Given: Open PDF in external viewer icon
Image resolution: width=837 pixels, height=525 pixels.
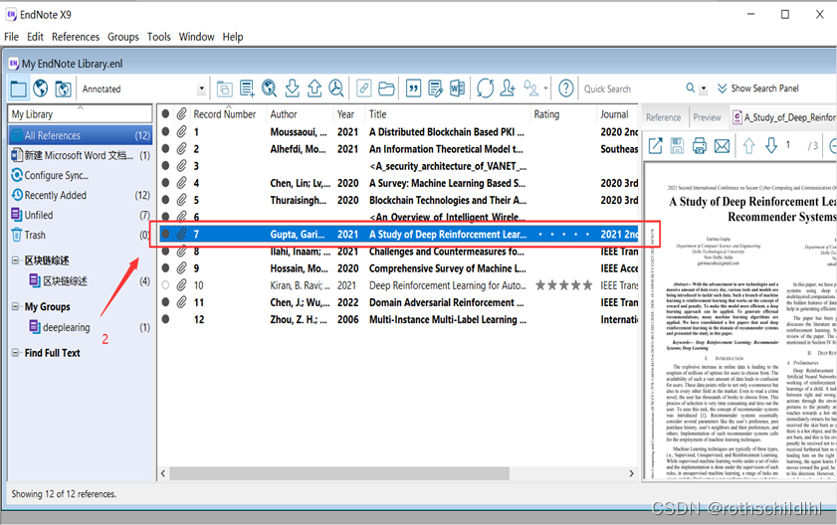Looking at the screenshot, I should (x=656, y=146).
